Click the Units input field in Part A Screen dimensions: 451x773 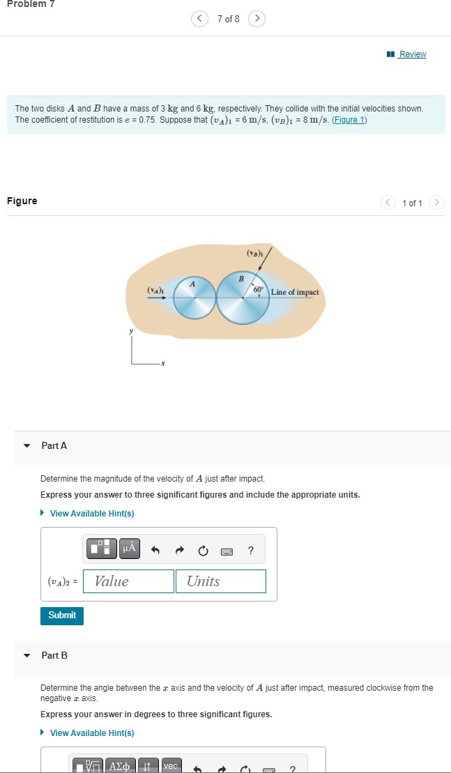click(x=221, y=581)
